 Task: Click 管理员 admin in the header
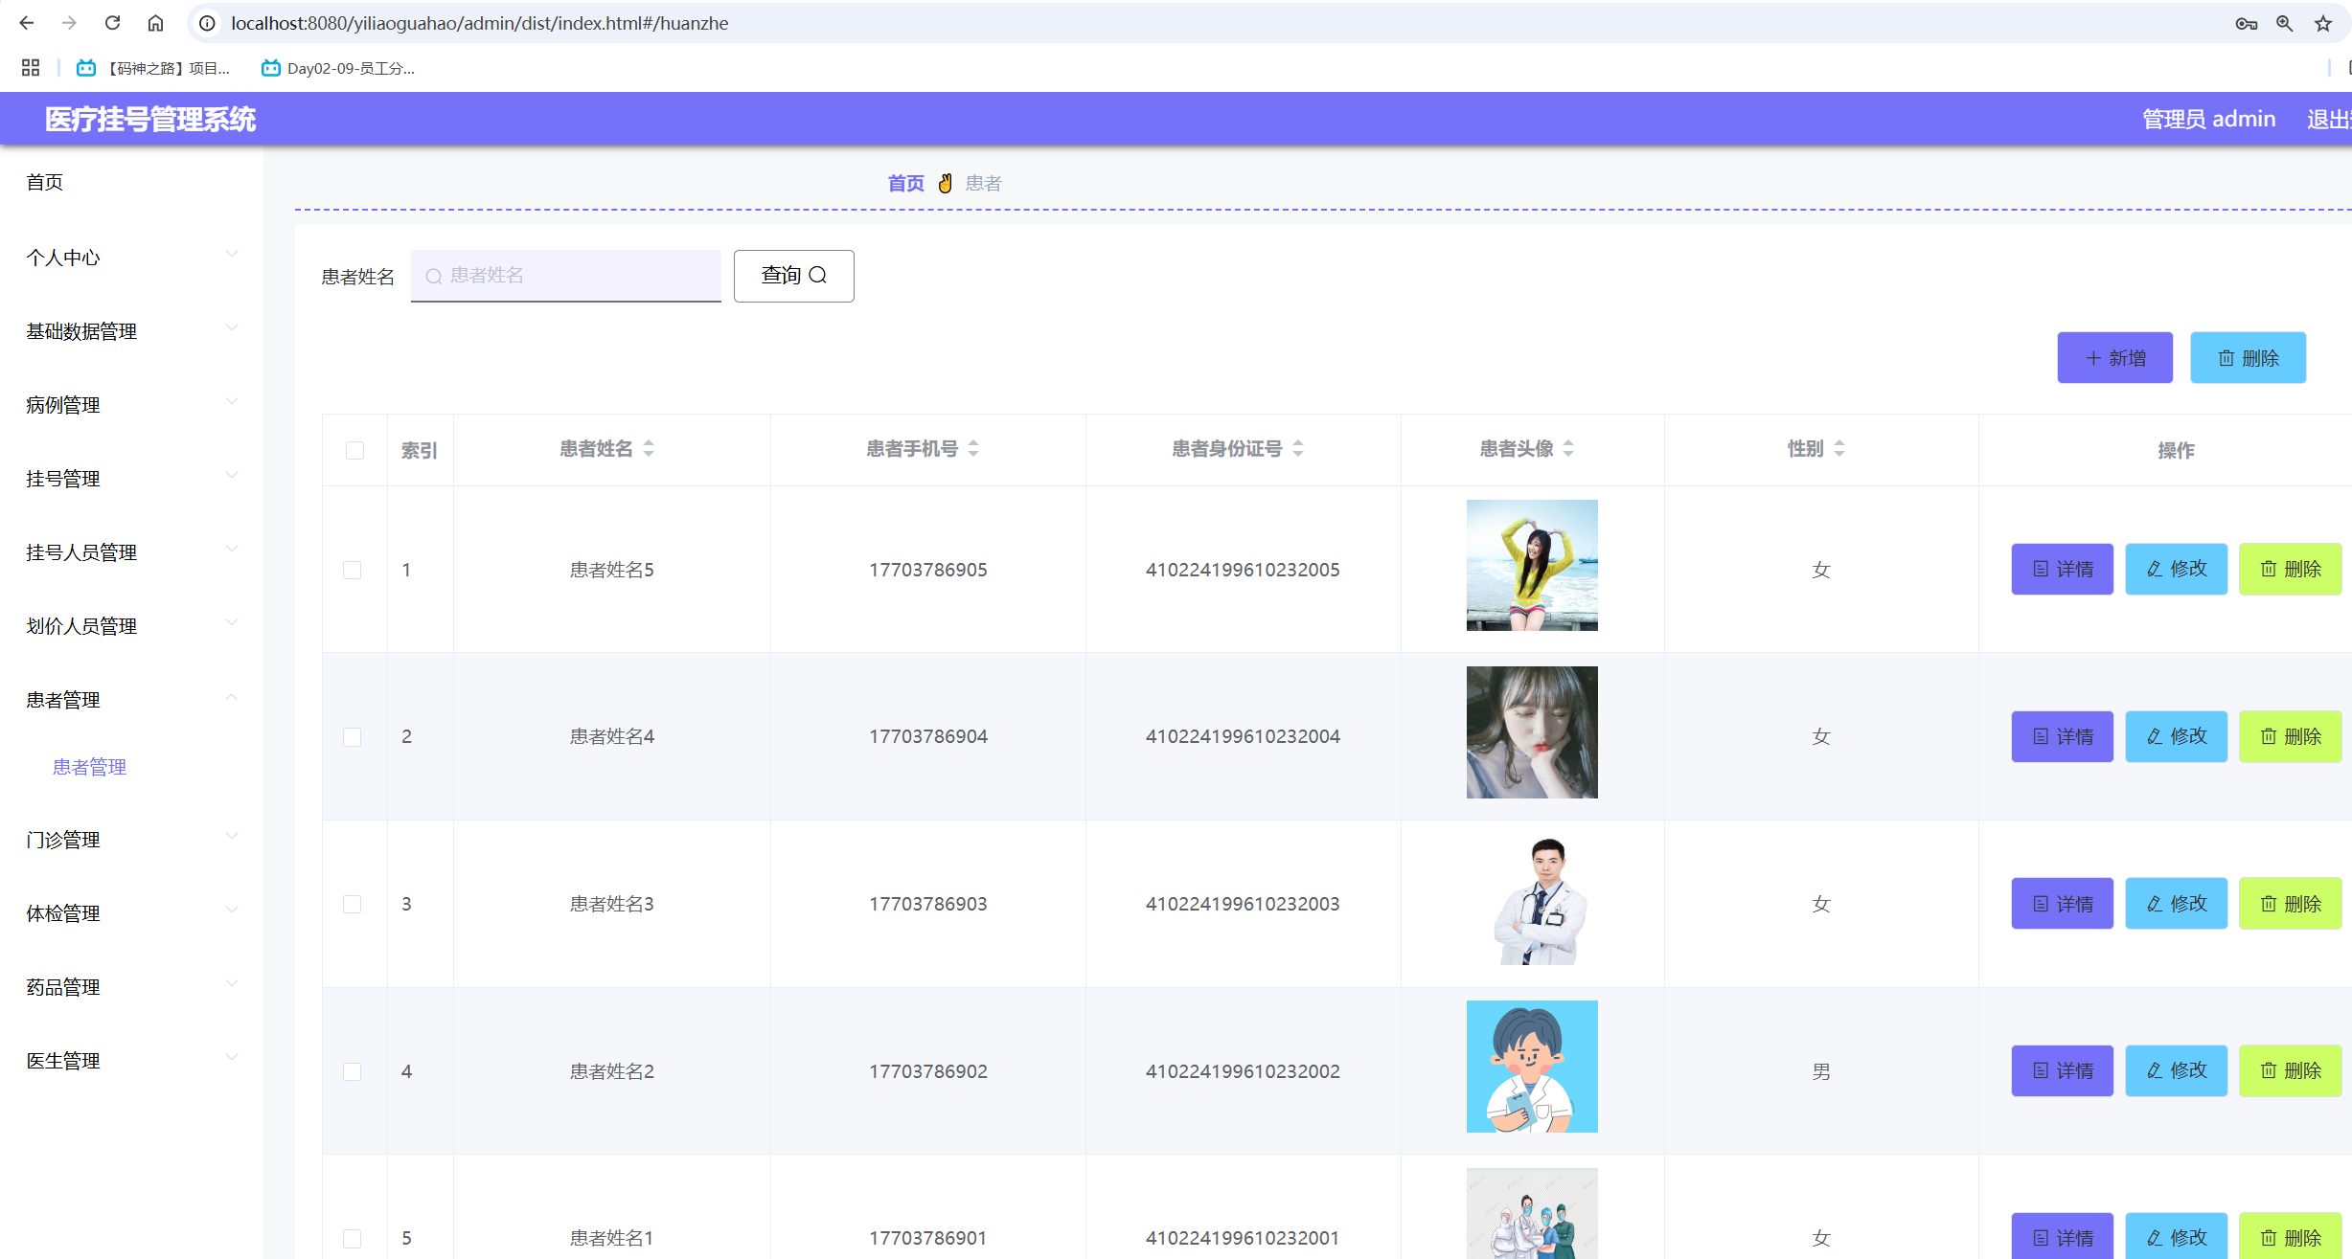(x=2208, y=119)
